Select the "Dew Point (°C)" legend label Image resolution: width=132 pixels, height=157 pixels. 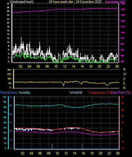(121, 93)
